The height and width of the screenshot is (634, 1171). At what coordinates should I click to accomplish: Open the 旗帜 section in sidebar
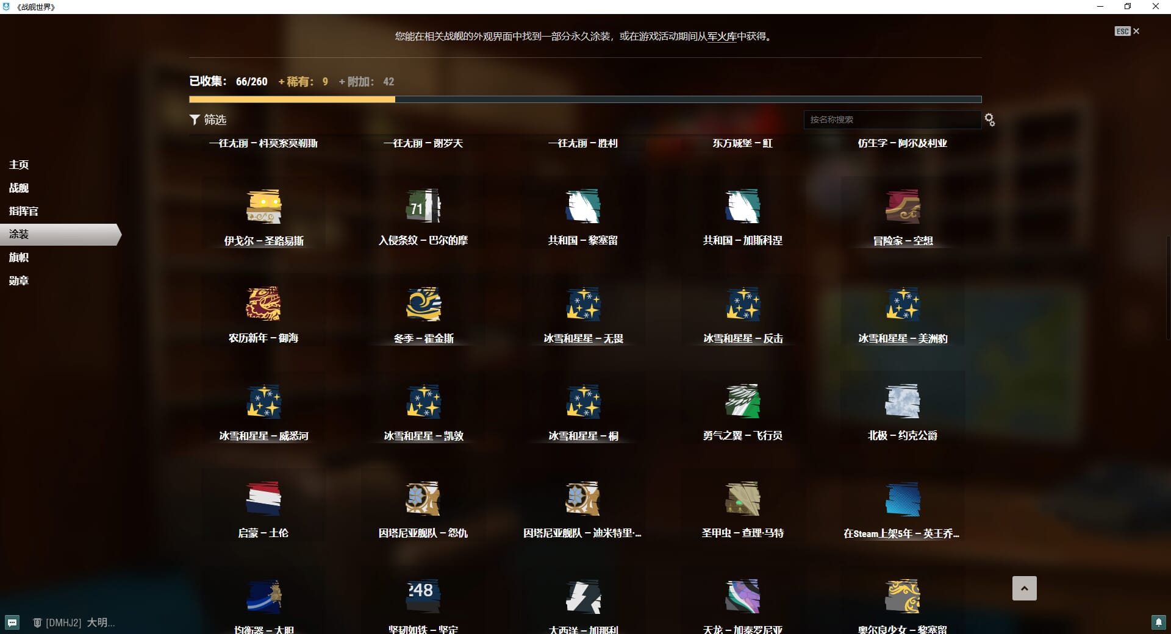pyautogui.click(x=19, y=258)
